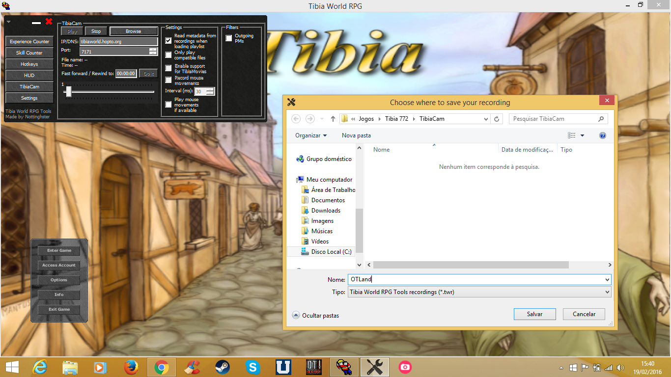Collapse folders with Ocultar pastas
The image size is (671, 377).
[315, 315]
